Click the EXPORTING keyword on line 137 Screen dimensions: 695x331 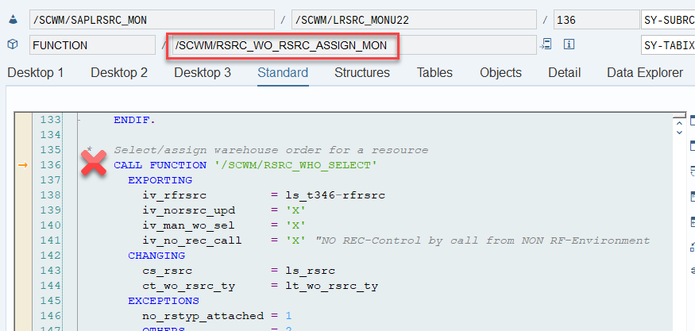coord(160,180)
